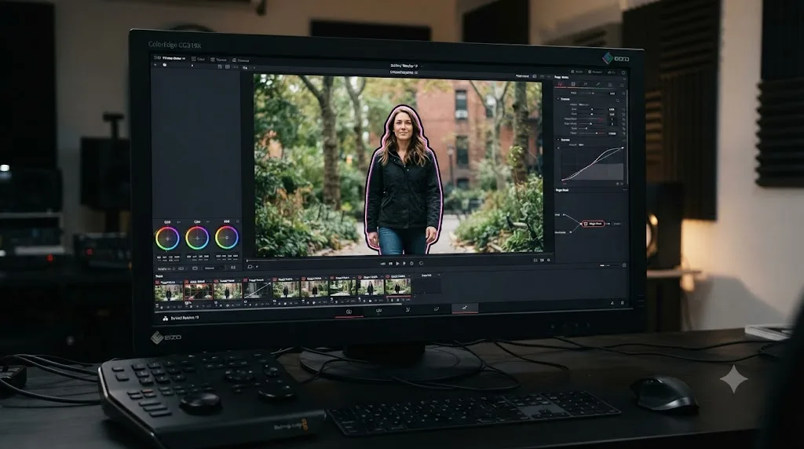
Task: Click the stop button beside play
Action: click(390, 264)
